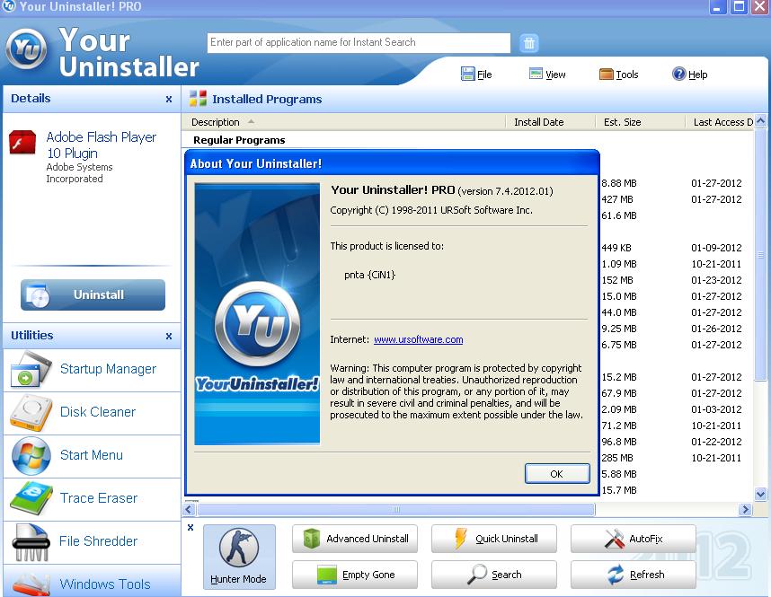Sort by Description column header
This screenshot has height=597, width=771.
[343, 122]
